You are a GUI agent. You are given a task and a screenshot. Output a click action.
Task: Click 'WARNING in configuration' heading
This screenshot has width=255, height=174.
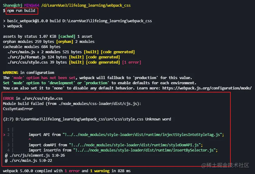coord(29,72)
